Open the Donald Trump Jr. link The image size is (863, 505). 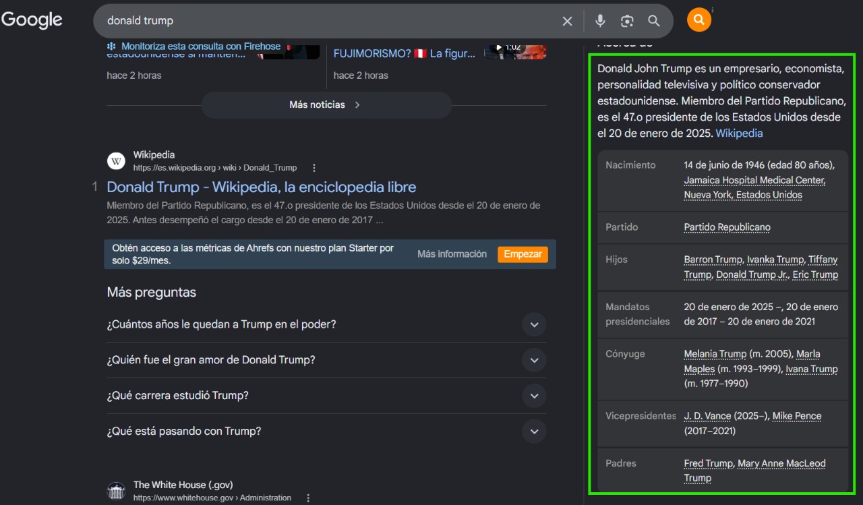[x=752, y=274]
